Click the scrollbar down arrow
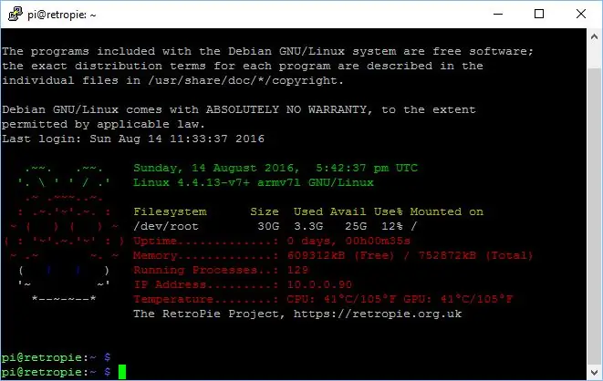Screen dimensions: 603x381 coord(594,372)
